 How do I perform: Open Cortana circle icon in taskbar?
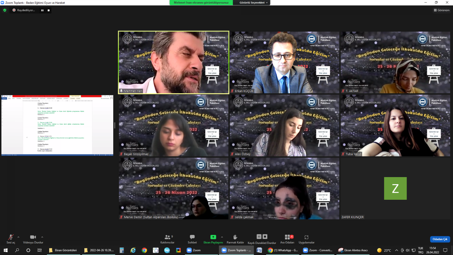(28, 250)
